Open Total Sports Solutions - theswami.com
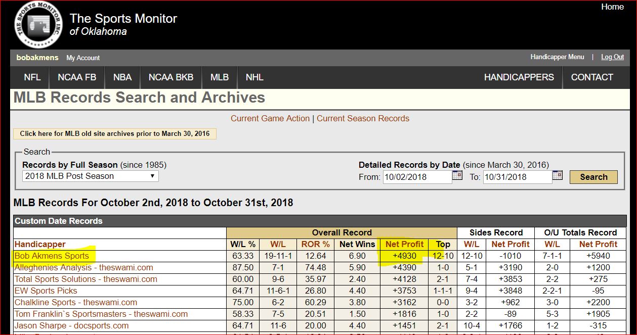The image size is (637, 335). click(x=86, y=279)
